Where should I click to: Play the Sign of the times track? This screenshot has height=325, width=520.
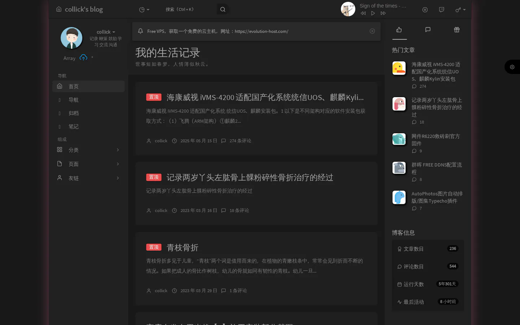(x=373, y=13)
